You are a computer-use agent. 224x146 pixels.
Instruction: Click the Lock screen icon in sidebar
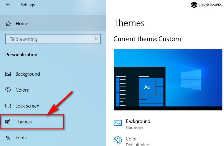coord(8,106)
